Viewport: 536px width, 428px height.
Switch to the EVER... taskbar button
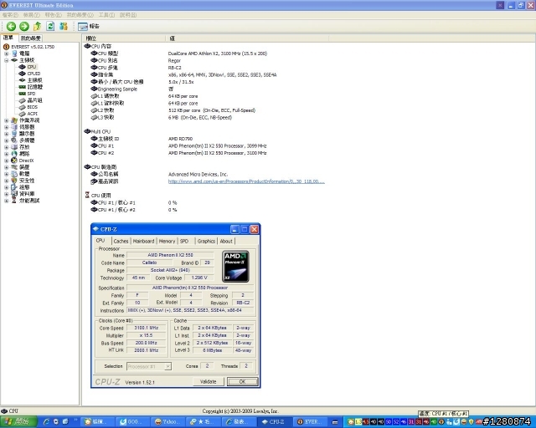click(x=309, y=422)
